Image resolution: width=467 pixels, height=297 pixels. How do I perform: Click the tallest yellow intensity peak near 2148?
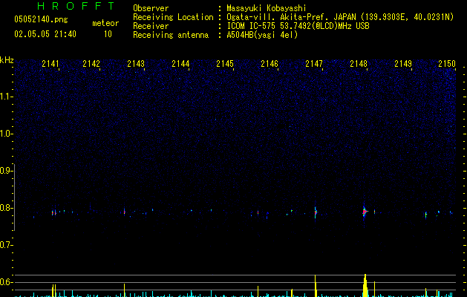[365, 285]
